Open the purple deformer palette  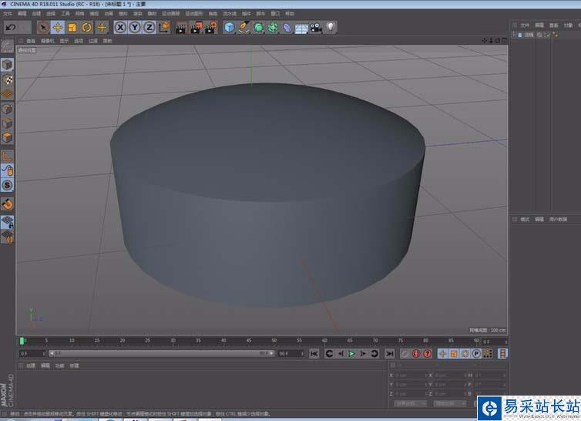click(287, 28)
